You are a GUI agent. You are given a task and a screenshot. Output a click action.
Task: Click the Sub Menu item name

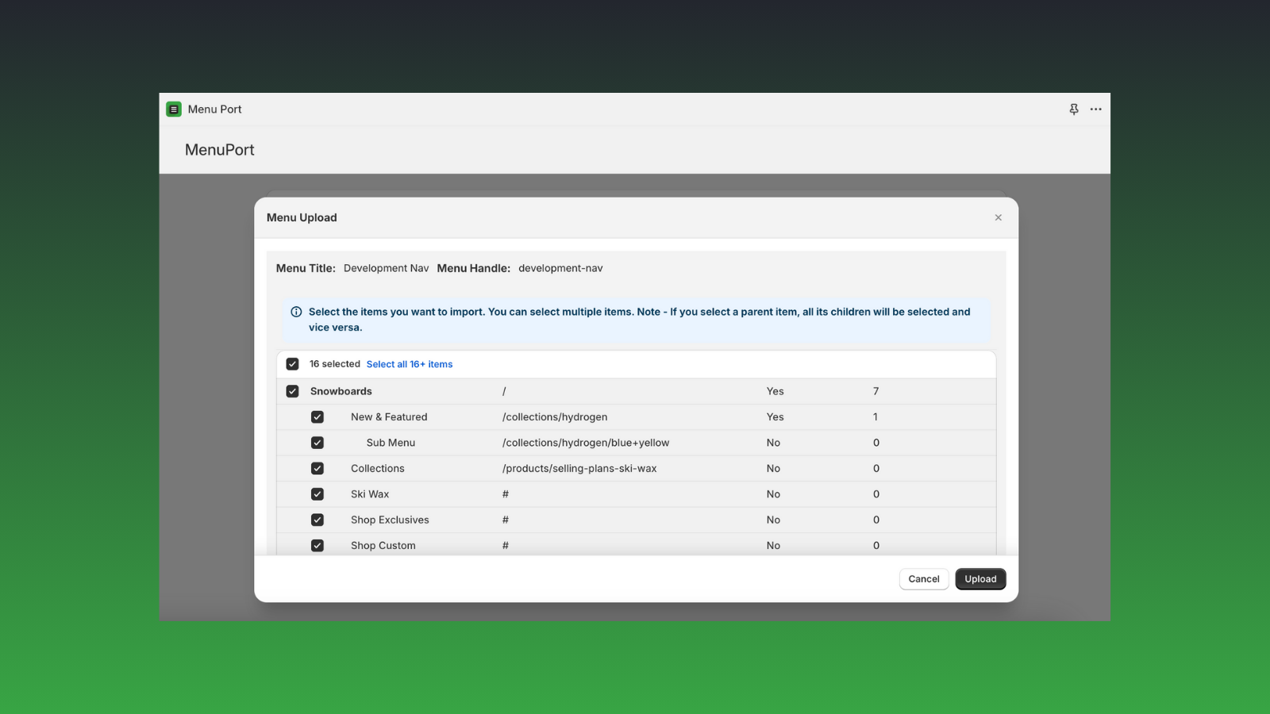tap(391, 443)
